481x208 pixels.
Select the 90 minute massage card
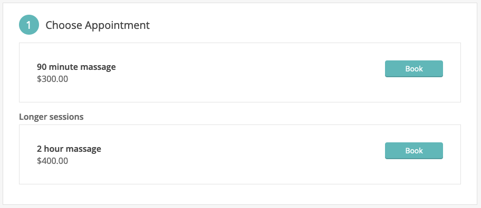pos(240,72)
